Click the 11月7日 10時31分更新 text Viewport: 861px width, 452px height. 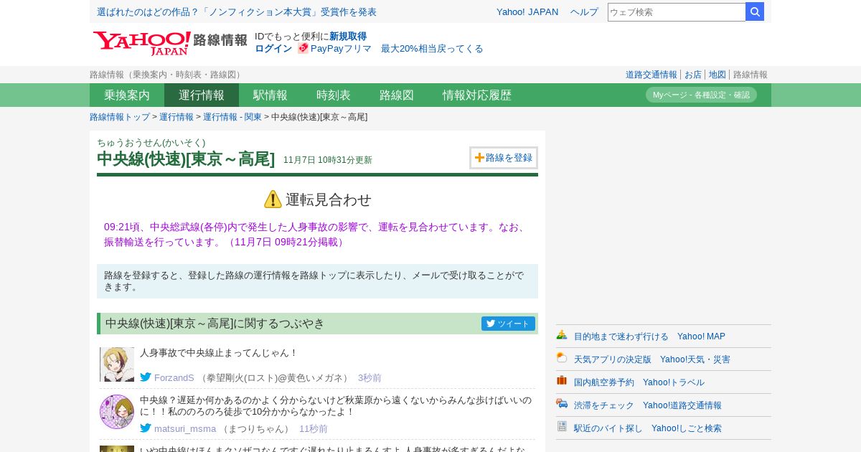(x=328, y=160)
